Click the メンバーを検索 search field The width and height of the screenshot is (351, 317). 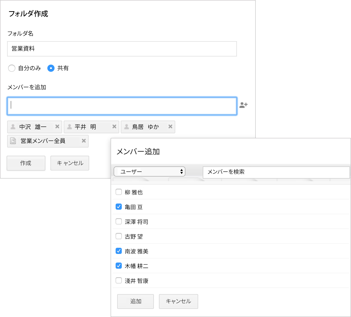tap(276, 172)
